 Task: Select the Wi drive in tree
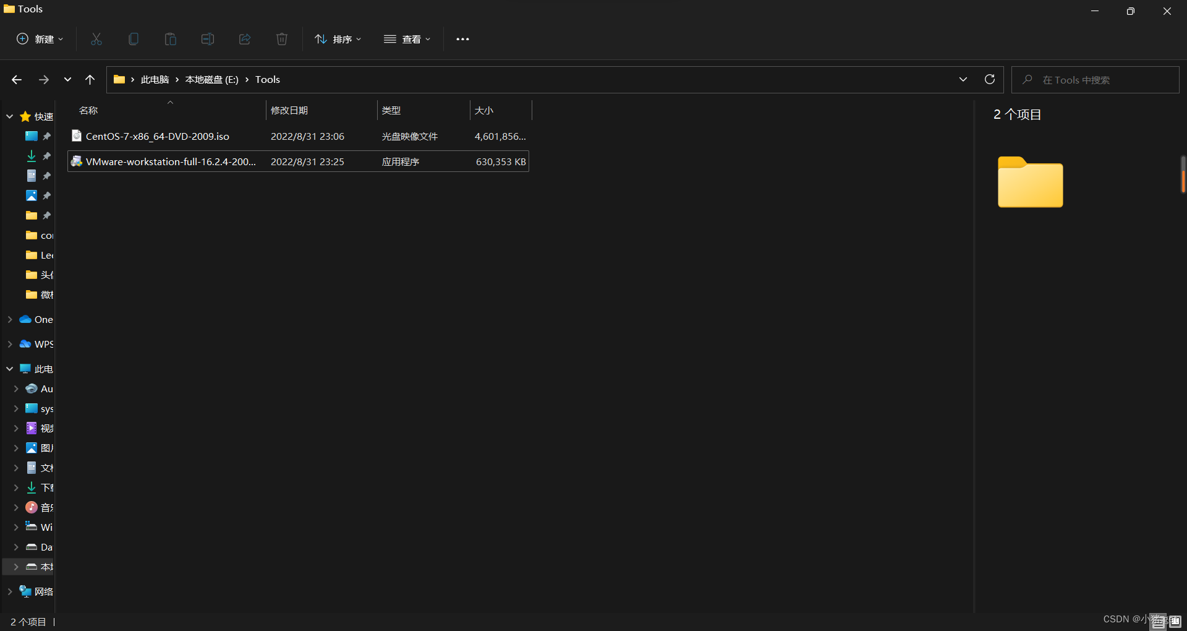coord(39,527)
